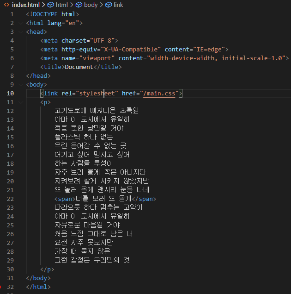Click text 또 놀러 올게 괜시리 눈물 나네
Viewport: 291px width, 294px height.
[102, 190]
